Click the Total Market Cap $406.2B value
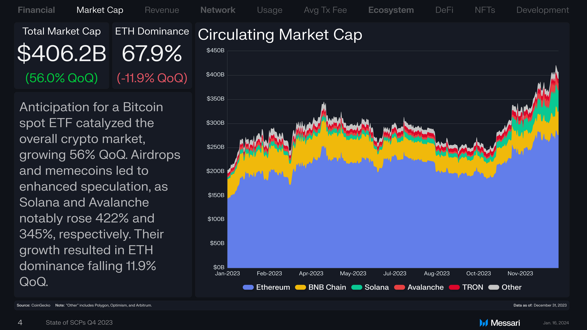This screenshot has height=330, width=587. (62, 53)
